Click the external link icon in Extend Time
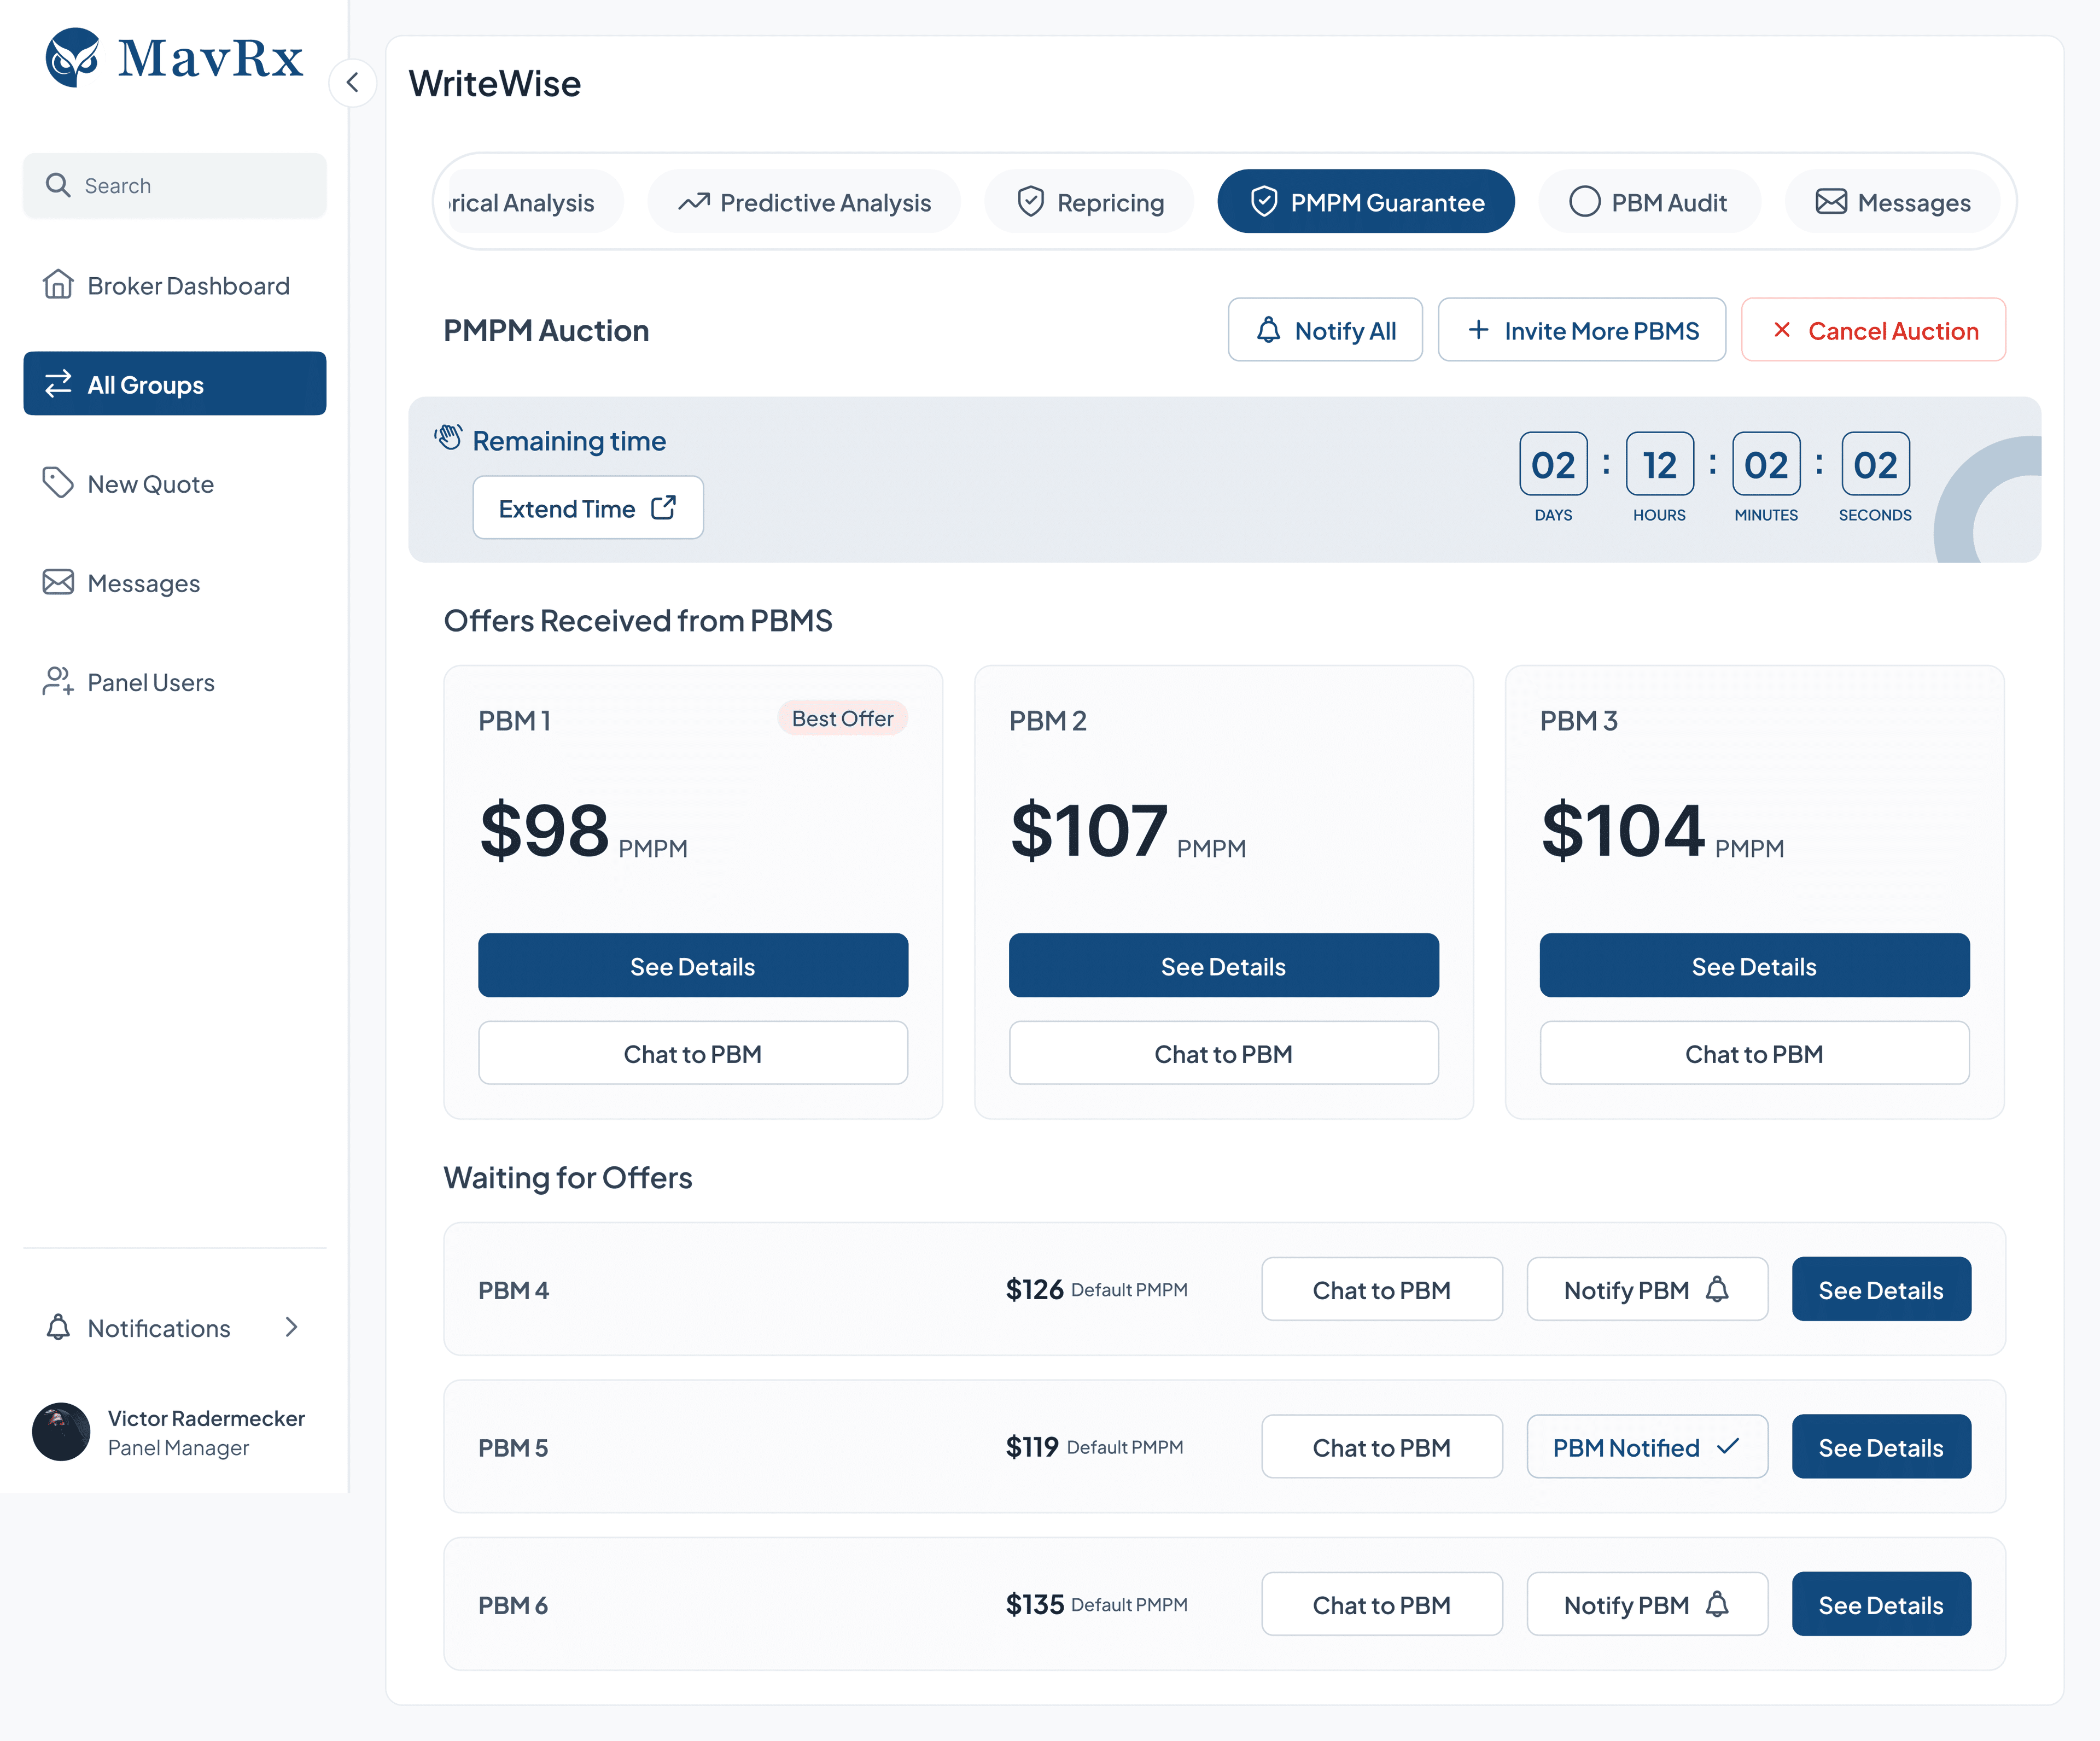Viewport: 2100px width, 1741px height. 664,507
